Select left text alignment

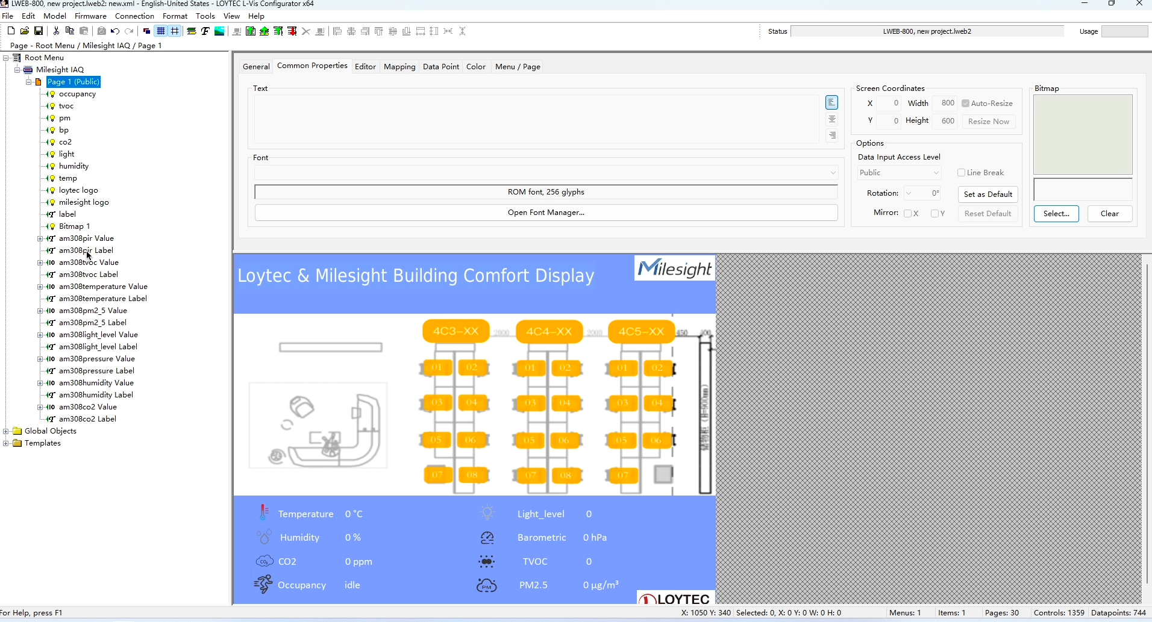click(832, 103)
